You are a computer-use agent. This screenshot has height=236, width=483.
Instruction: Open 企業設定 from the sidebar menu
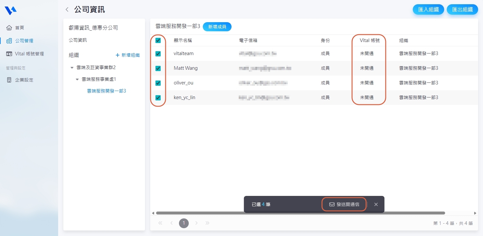tap(24, 80)
